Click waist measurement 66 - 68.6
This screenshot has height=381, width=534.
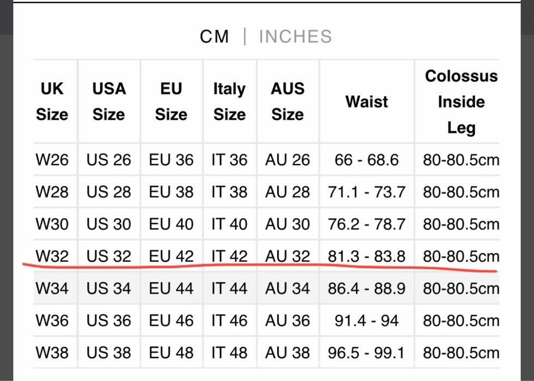pyautogui.click(x=366, y=160)
